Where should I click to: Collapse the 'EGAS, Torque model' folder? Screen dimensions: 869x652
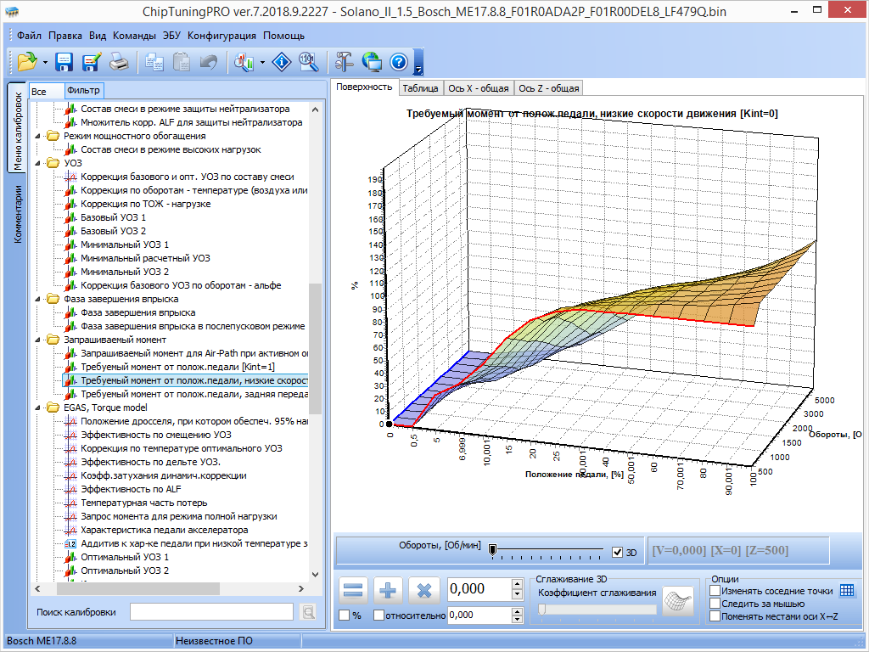[37, 407]
